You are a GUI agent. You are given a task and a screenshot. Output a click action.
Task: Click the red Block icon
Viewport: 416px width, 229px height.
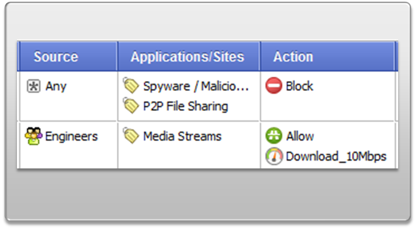[274, 86]
